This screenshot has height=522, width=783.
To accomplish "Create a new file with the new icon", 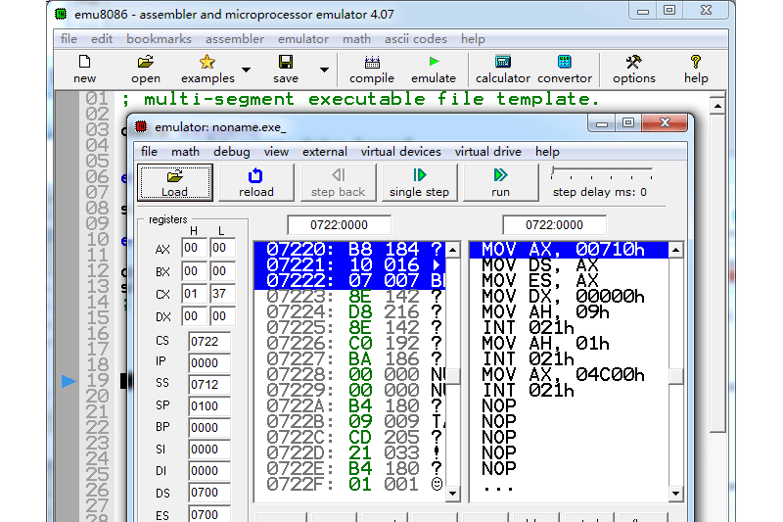I will (84, 69).
